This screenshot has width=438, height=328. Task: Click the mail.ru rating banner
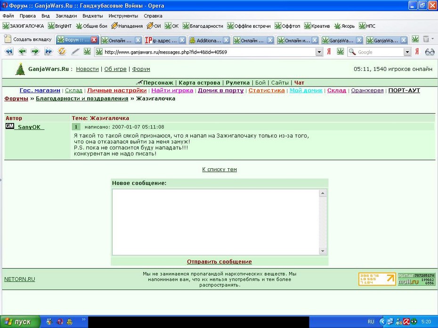point(416,279)
